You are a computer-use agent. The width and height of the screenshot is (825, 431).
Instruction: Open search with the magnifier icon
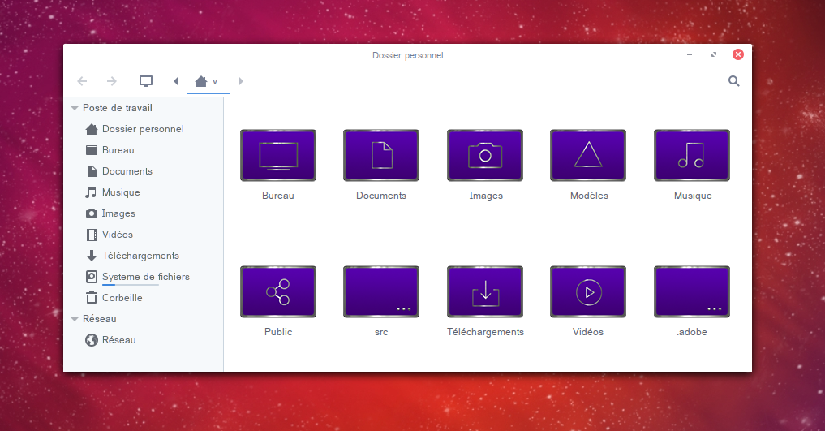pyautogui.click(x=733, y=81)
